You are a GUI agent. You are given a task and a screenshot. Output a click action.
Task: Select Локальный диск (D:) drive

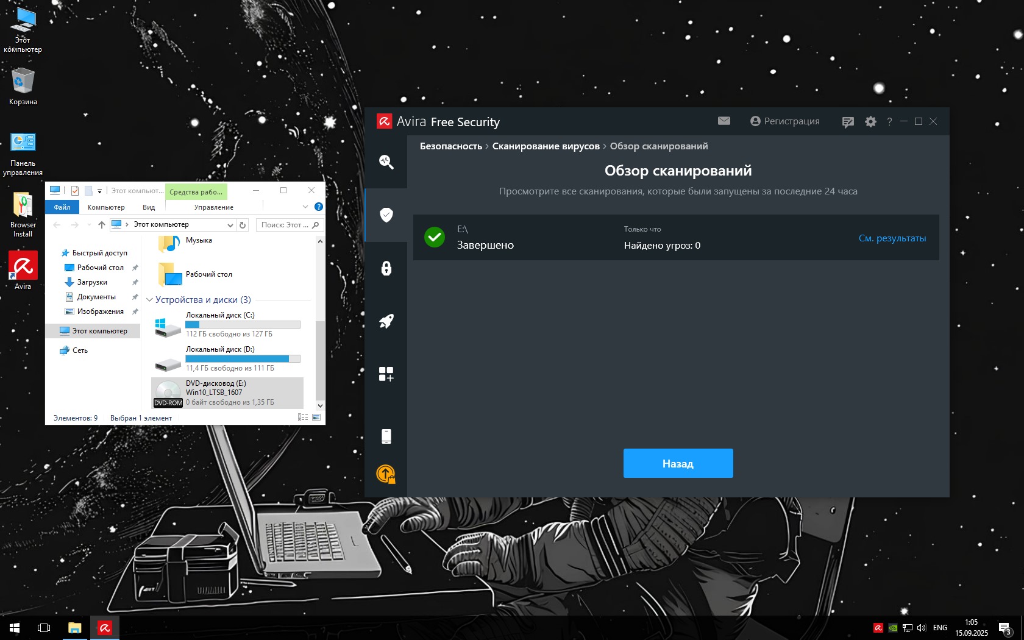[x=227, y=359]
